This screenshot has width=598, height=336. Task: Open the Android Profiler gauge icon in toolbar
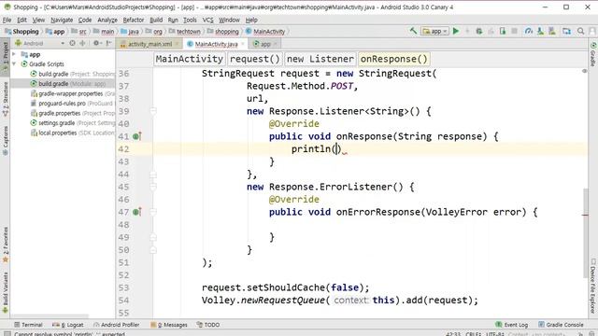(529, 31)
